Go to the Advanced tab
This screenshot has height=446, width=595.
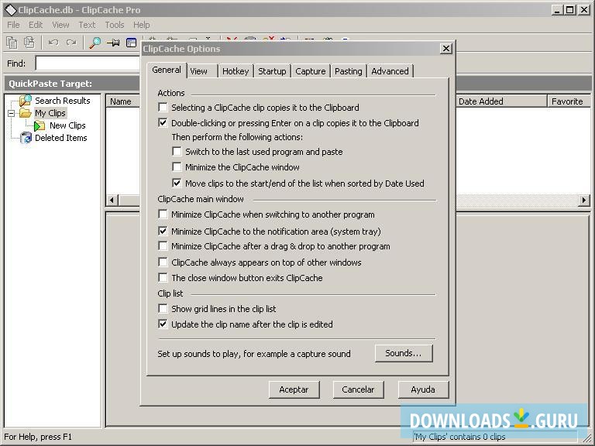(x=390, y=71)
